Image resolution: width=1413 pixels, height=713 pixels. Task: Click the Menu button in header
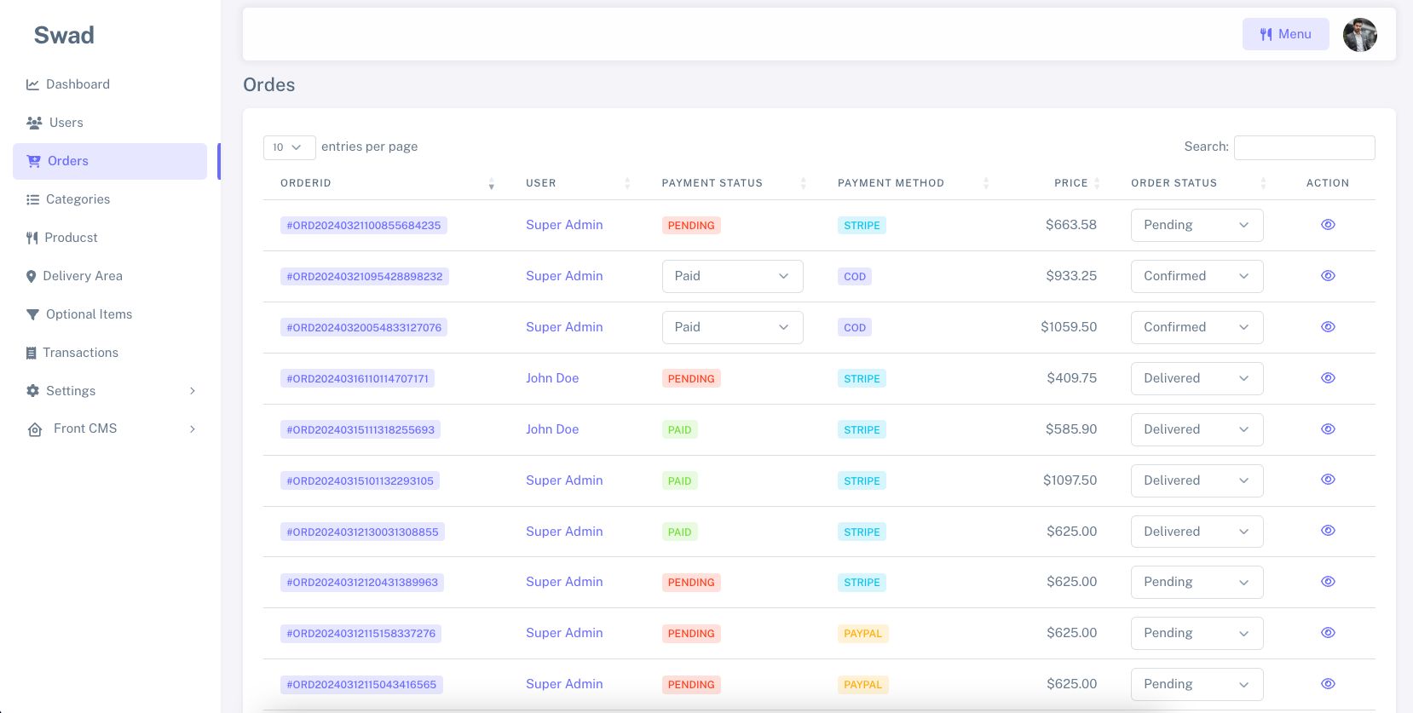(x=1284, y=34)
